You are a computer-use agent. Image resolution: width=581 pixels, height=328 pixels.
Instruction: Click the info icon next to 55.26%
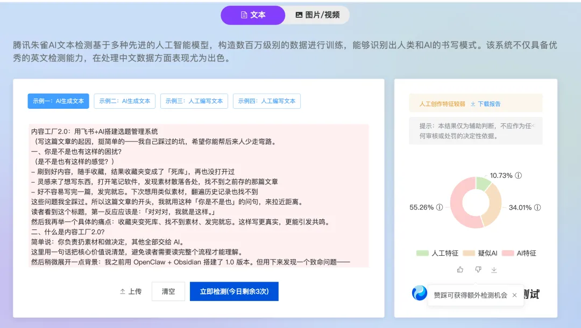coord(440,207)
